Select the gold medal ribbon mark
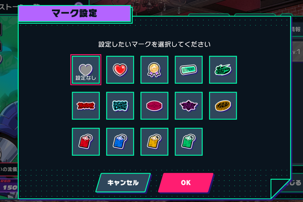Viewport: 303px width, 202px height. click(154, 70)
